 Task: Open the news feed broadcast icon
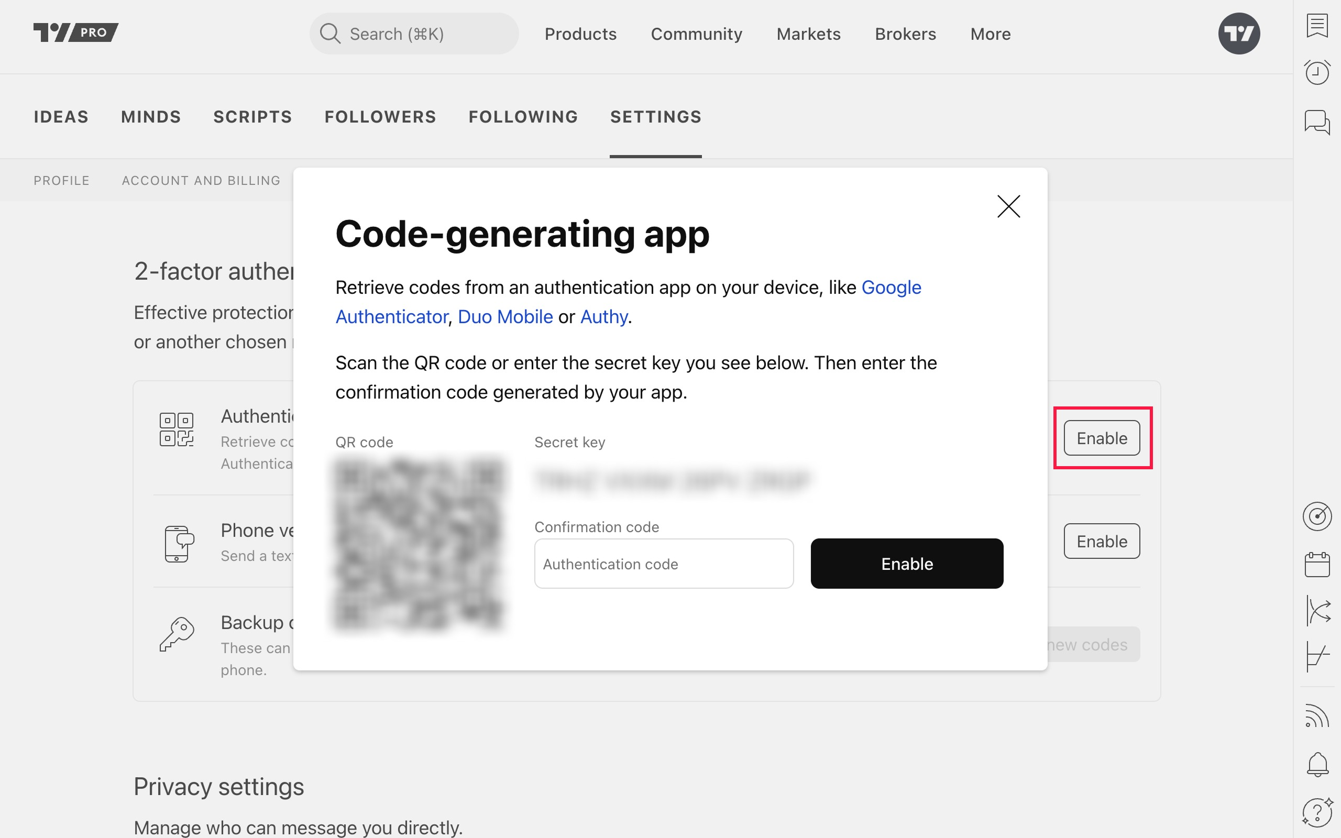click(1316, 715)
